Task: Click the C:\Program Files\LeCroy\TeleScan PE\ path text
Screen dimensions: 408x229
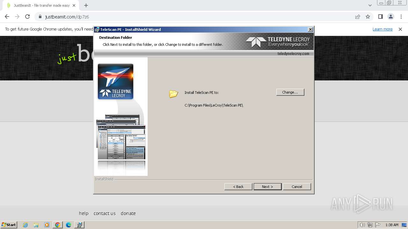Action: tap(214, 105)
